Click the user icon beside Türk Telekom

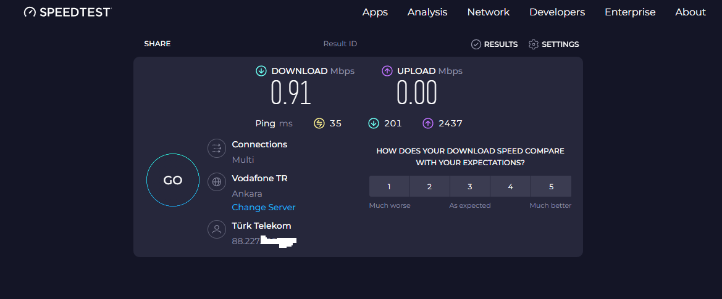click(x=217, y=229)
